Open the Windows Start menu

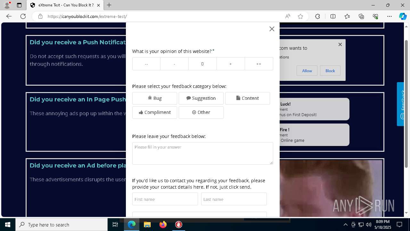coord(8,225)
